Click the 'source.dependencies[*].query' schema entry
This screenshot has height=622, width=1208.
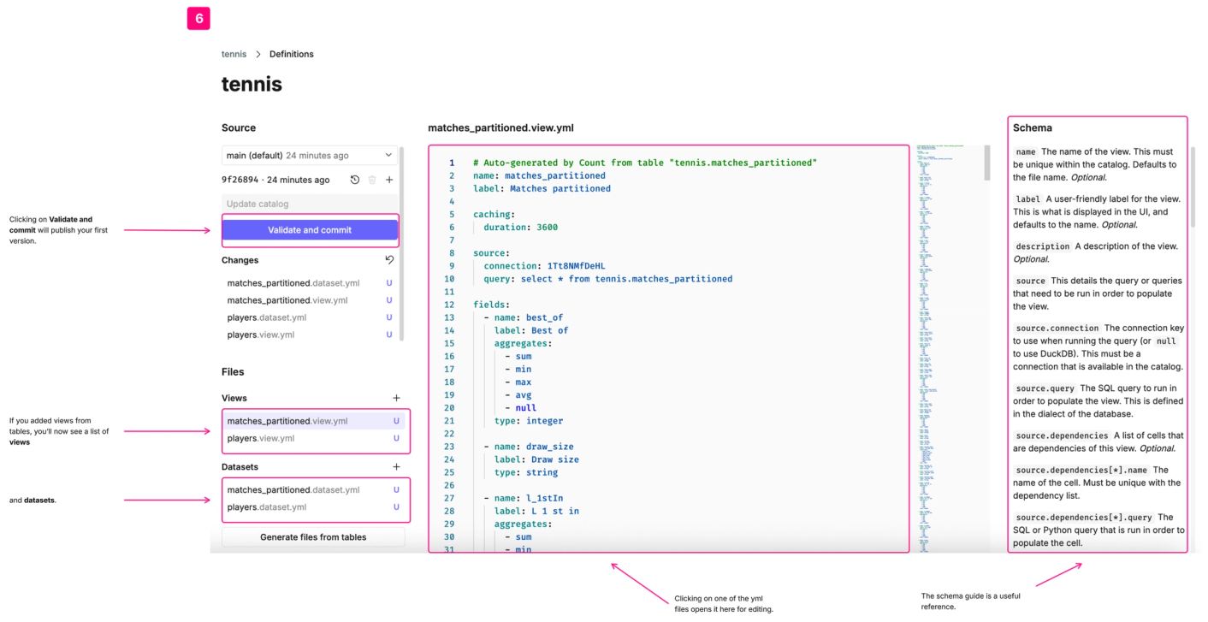tap(1098, 530)
